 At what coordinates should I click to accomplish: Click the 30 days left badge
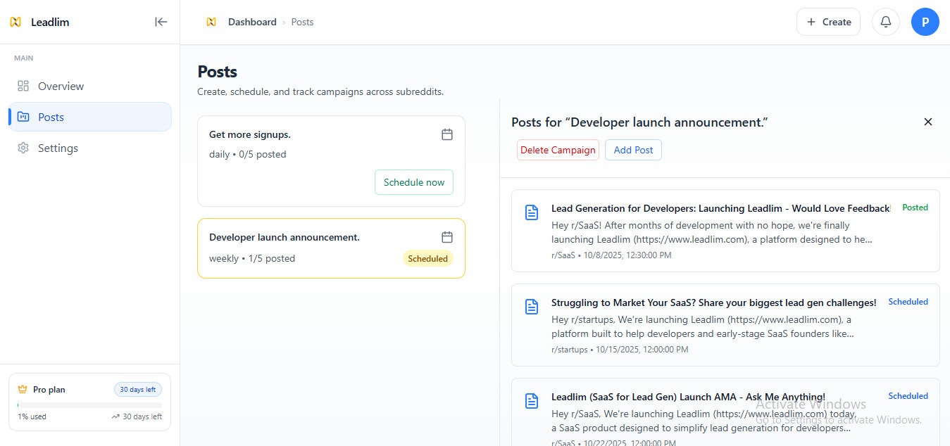pos(138,389)
